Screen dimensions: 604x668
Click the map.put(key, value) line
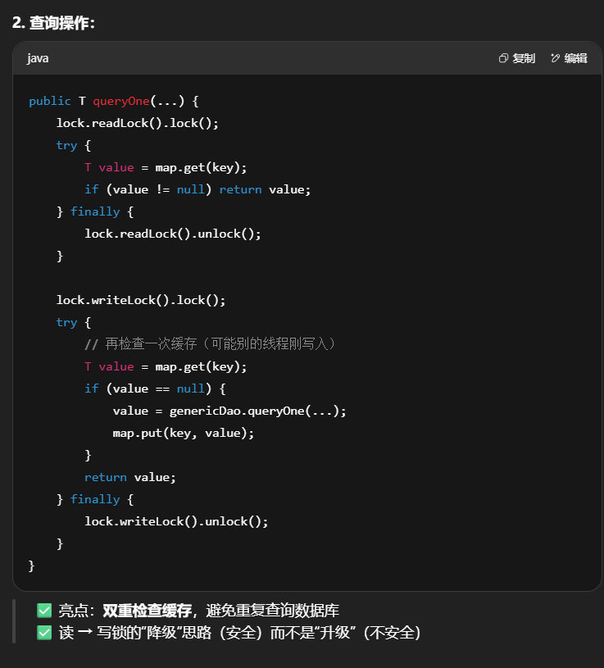click(x=184, y=433)
